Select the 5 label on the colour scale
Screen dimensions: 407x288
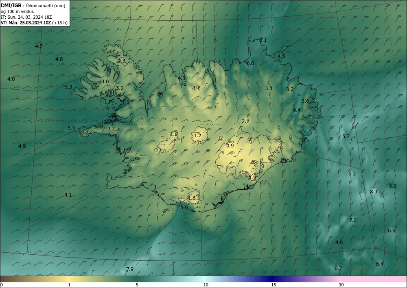(x=137, y=285)
